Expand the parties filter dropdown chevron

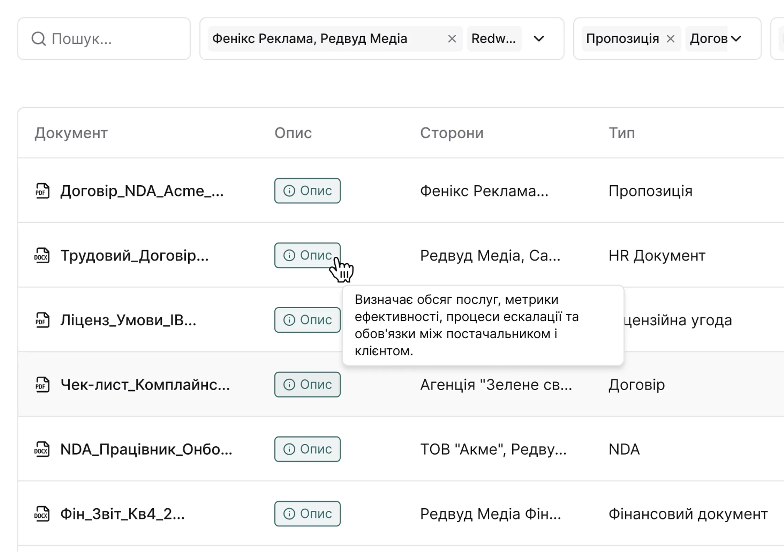538,39
